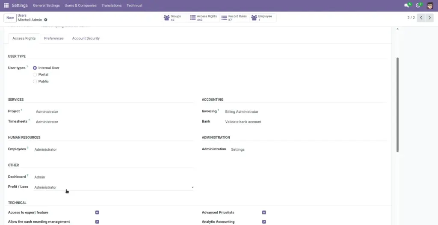Open the Timesheets access level dropdown

tap(114, 122)
